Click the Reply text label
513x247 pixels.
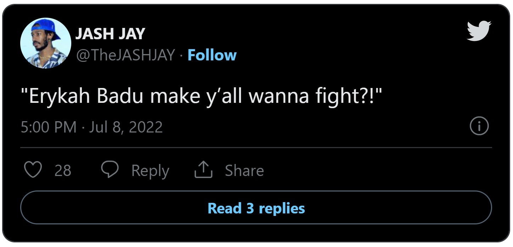click(x=150, y=171)
